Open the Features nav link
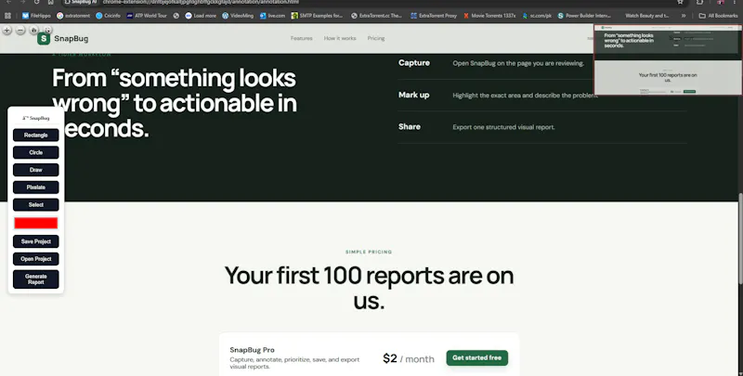The image size is (743, 376). pos(301,38)
